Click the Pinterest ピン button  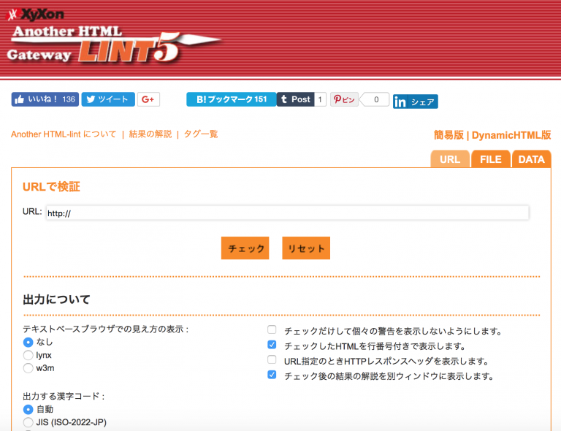pos(344,99)
